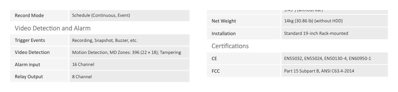Click the Schedule (Continuous, Event) value

pyautogui.click(x=101, y=15)
